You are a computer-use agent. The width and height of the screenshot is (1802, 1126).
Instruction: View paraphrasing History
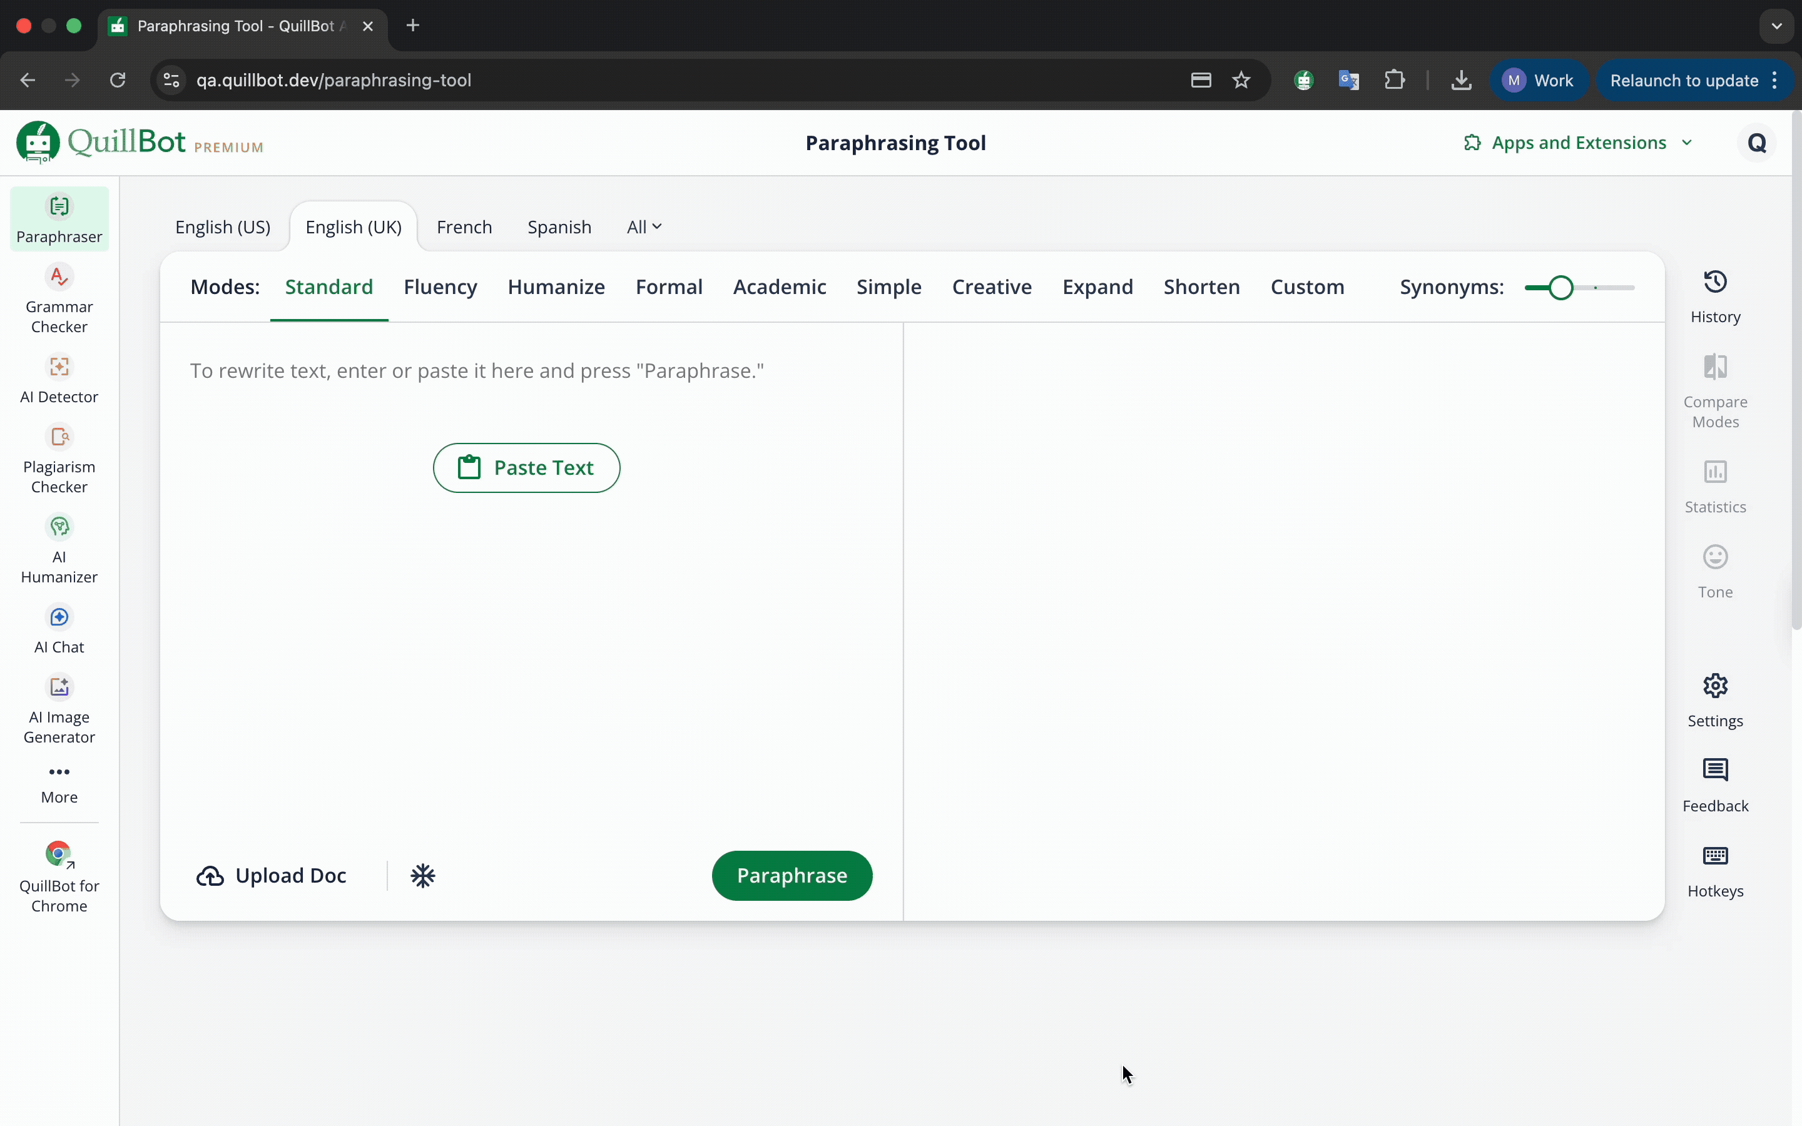tap(1715, 296)
